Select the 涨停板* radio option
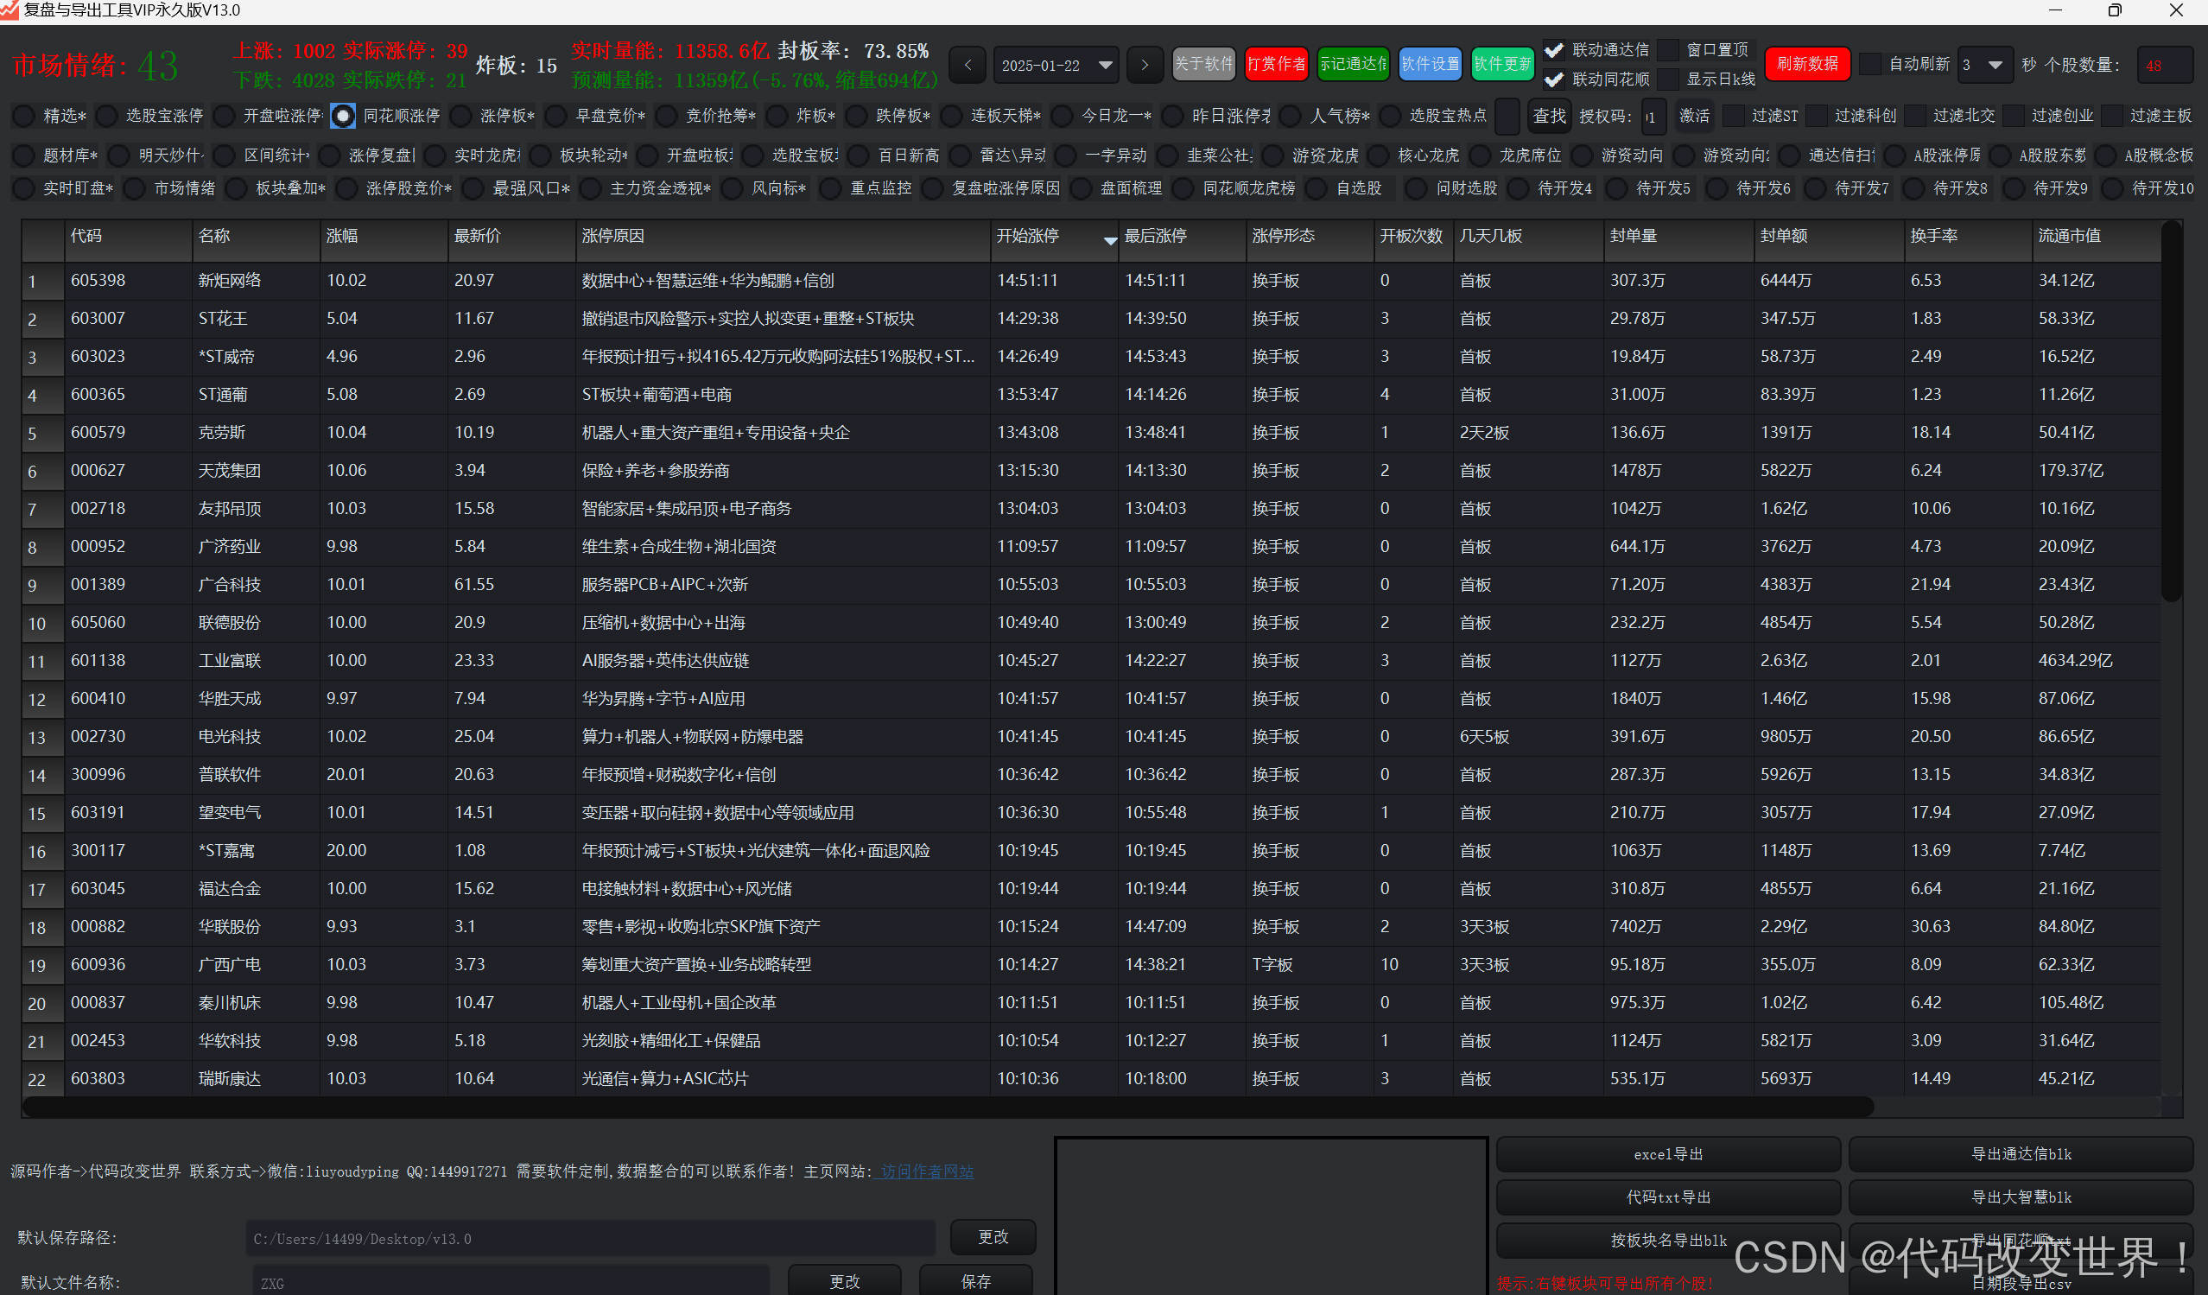 [x=461, y=116]
